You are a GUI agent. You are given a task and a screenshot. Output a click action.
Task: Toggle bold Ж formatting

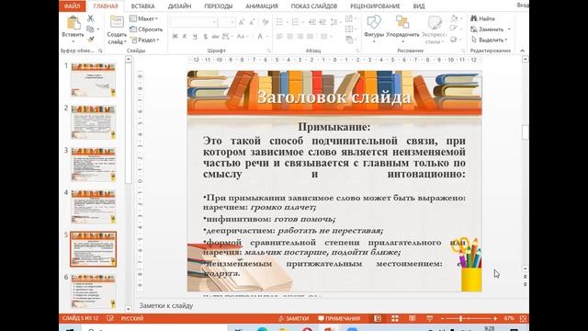pyautogui.click(x=175, y=37)
